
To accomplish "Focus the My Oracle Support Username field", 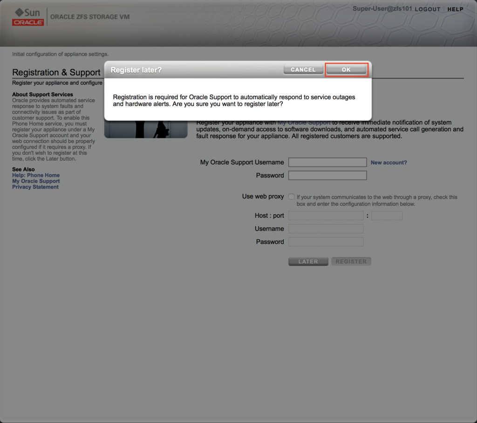I will 327,162.
